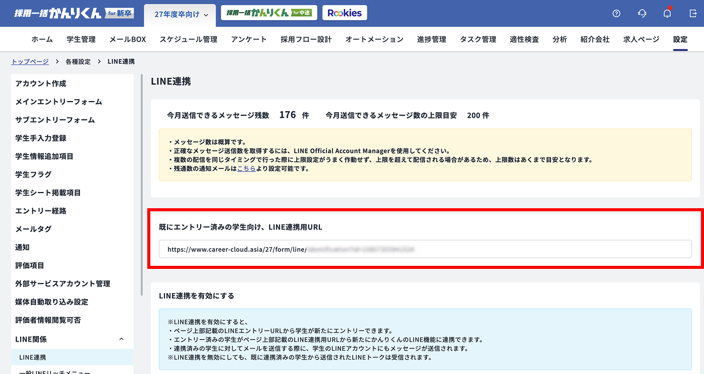The width and height of the screenshot is (704, 374).
Task: Open notifications bell icon
Action: pyautogui.click(x=667, y=14)
